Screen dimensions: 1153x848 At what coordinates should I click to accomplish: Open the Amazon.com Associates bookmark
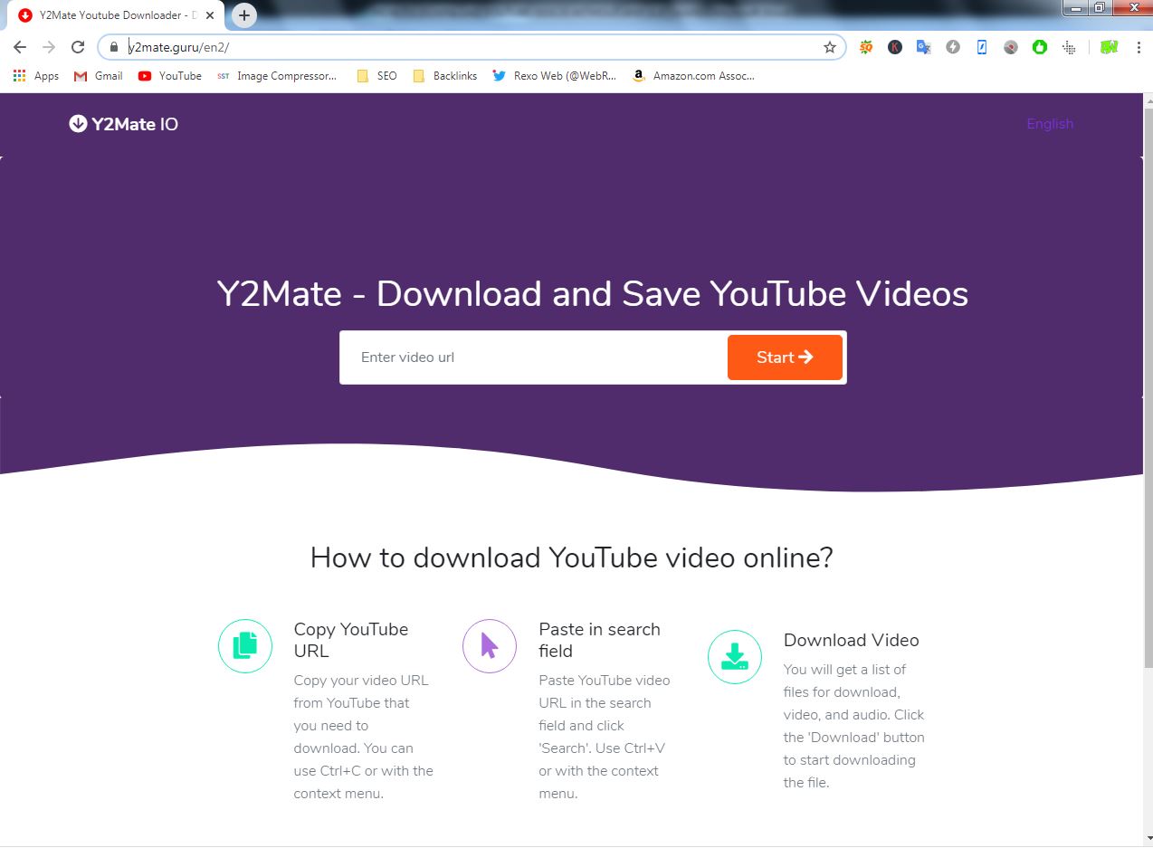(694, 76)
